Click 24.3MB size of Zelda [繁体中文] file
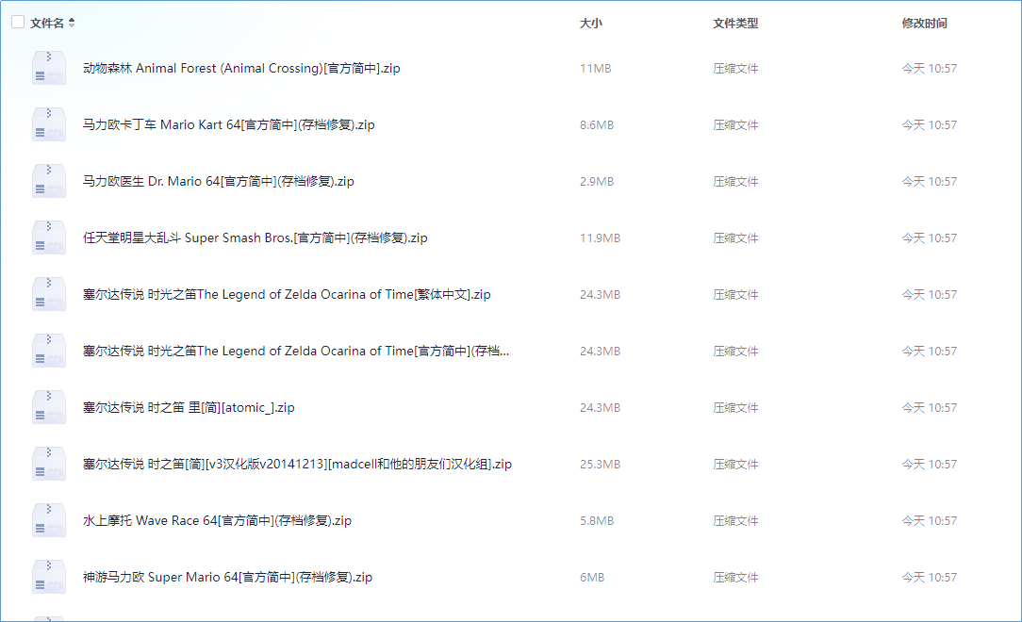The image size is (1022, 622). [x=601, y=295]
